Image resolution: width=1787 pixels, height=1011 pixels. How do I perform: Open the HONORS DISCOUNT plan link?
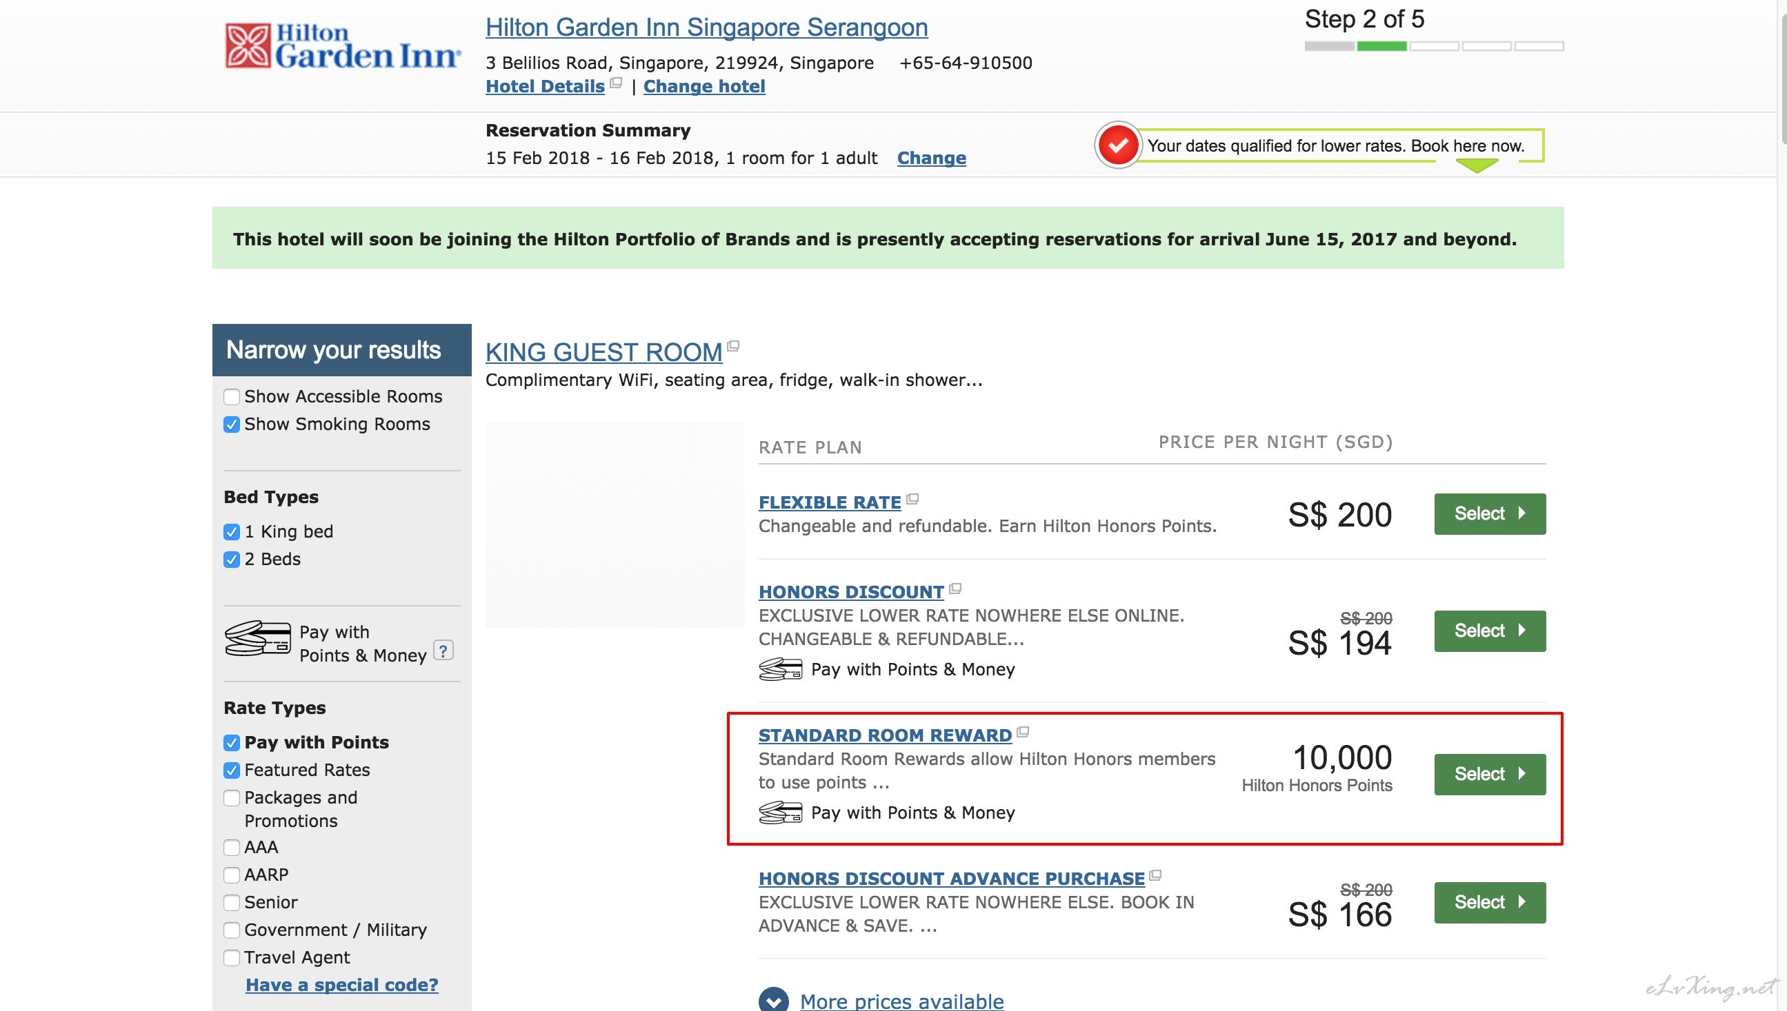(x=851, y=591)
